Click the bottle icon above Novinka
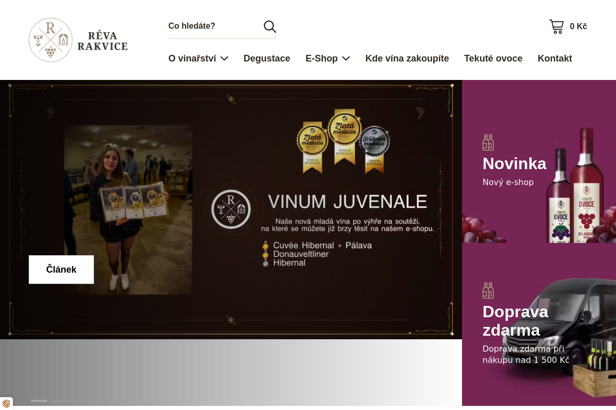 [x=488, y=142]
